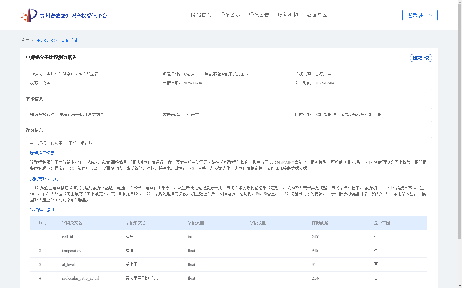
Task: Click the 更新周期 value 周
Action: pos(91,143)
